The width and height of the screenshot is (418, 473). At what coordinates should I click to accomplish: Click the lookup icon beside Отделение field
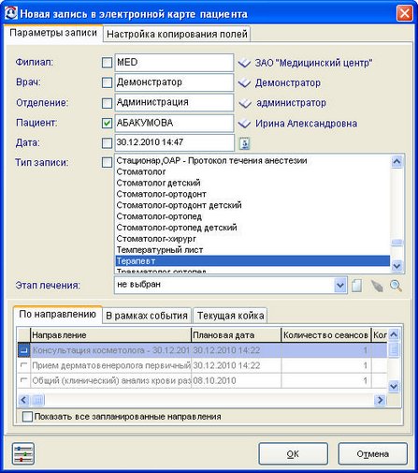(x=245, y=103)
